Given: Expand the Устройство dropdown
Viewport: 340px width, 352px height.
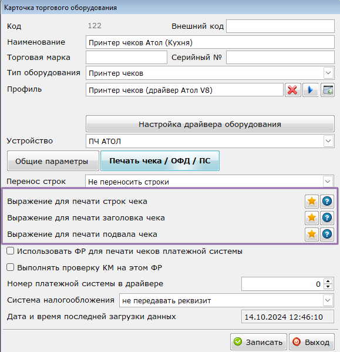Looking at the screenshot, I should coord(328,141).
